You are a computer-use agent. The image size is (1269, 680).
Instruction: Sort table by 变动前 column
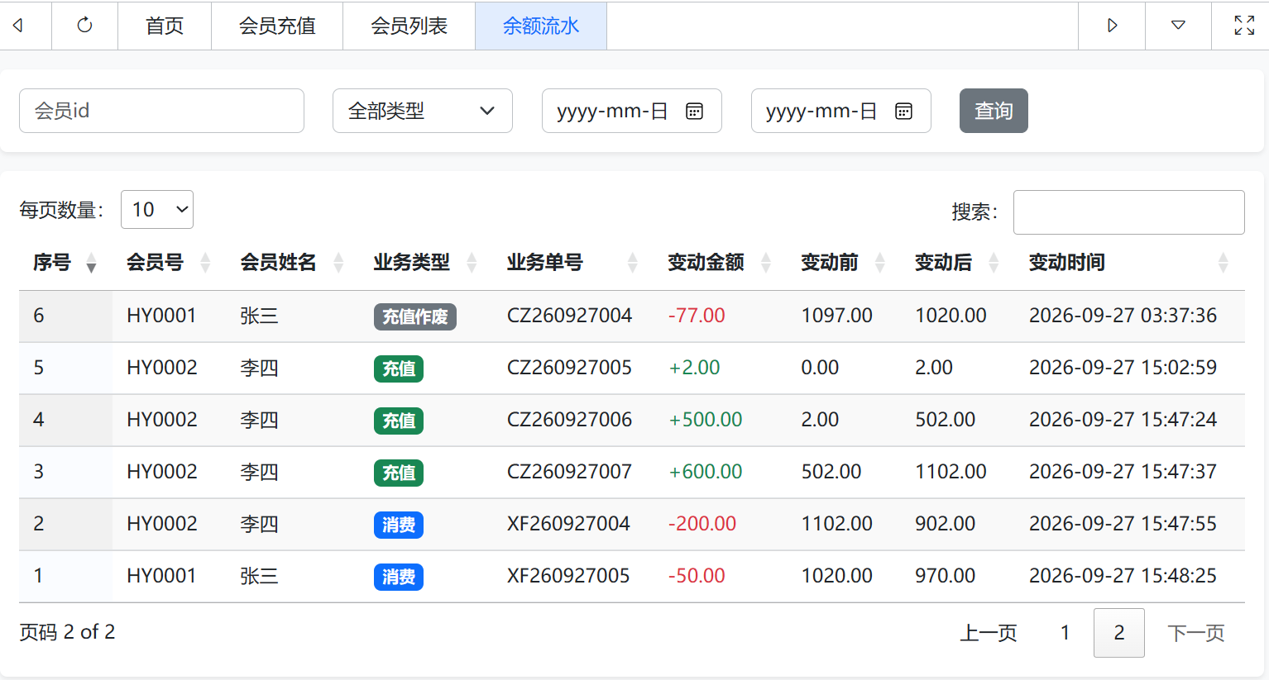[x=844, y=263]
